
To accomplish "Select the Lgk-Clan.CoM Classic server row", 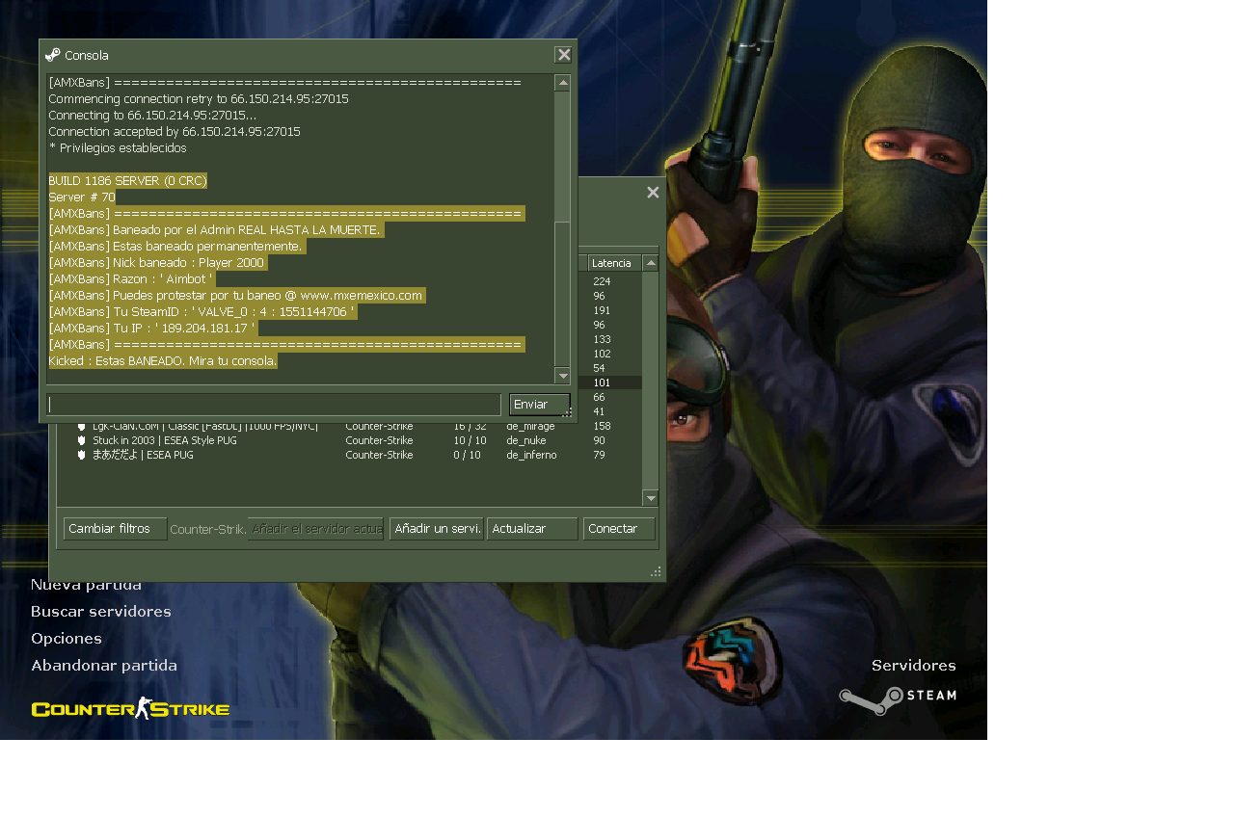I will [349, 426].
